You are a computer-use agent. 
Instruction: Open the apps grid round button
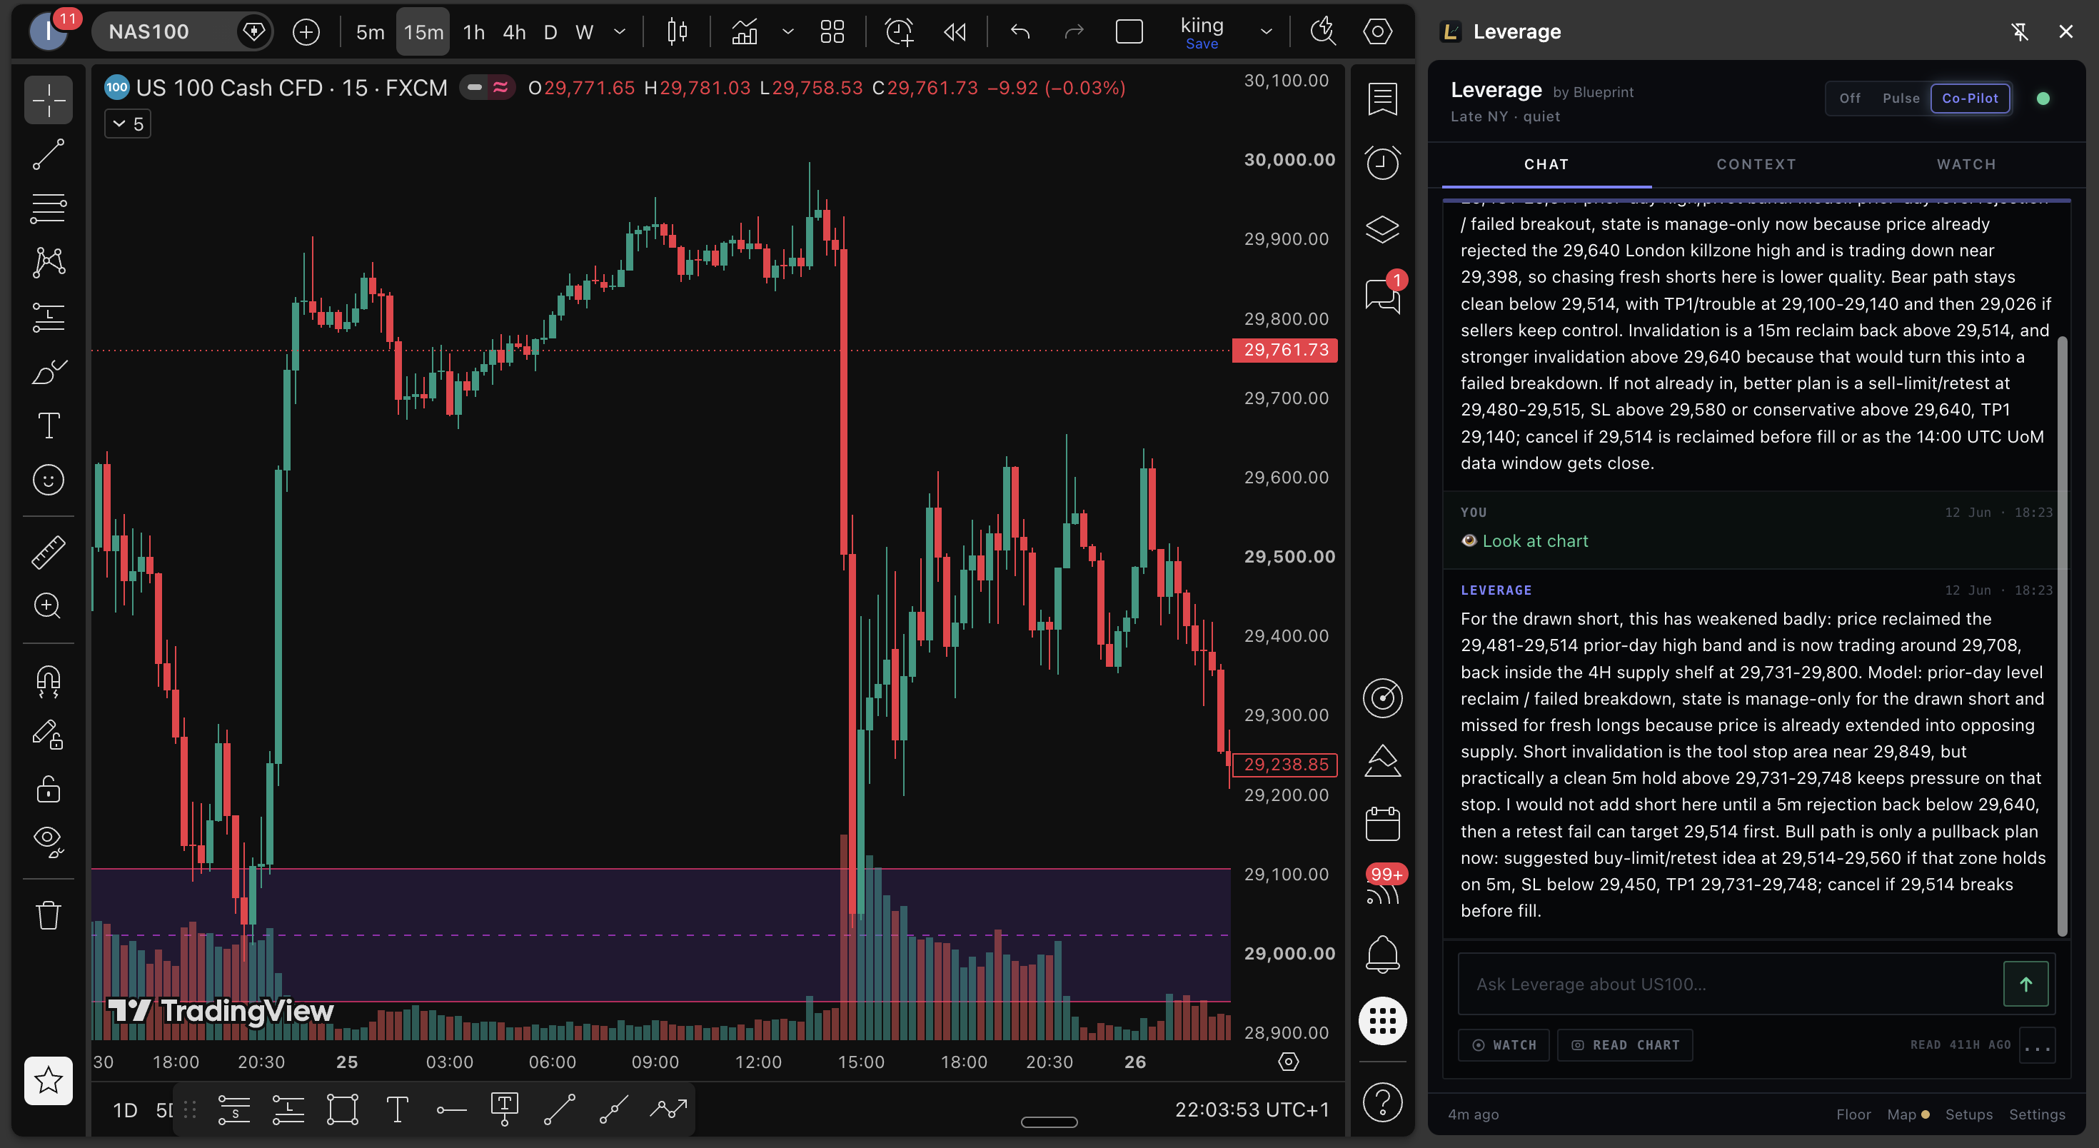click(1382, 1020)
